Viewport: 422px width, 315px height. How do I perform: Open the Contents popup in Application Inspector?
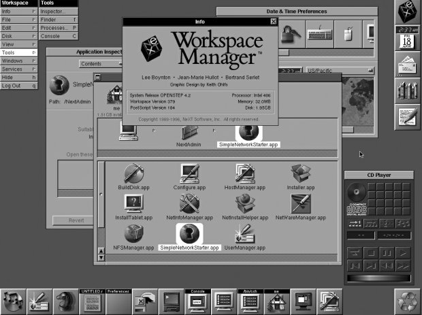point(101,64)
